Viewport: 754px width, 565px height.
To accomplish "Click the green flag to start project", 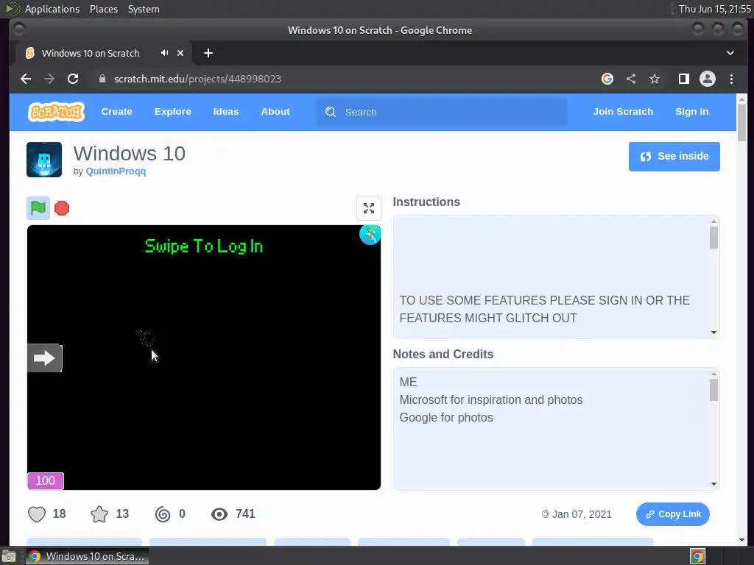I will click(38, 208).
